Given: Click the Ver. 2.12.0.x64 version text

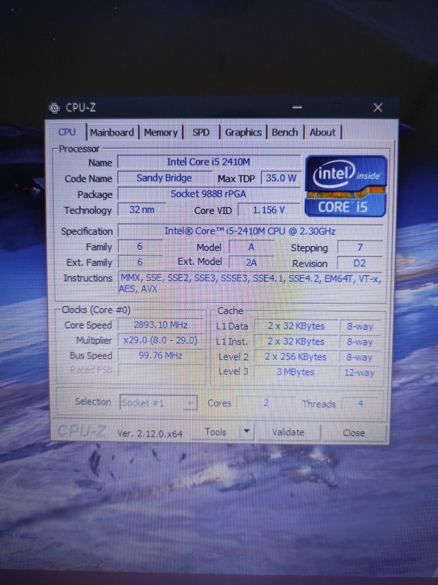Looking at the screenshot, I should [150, 433].
